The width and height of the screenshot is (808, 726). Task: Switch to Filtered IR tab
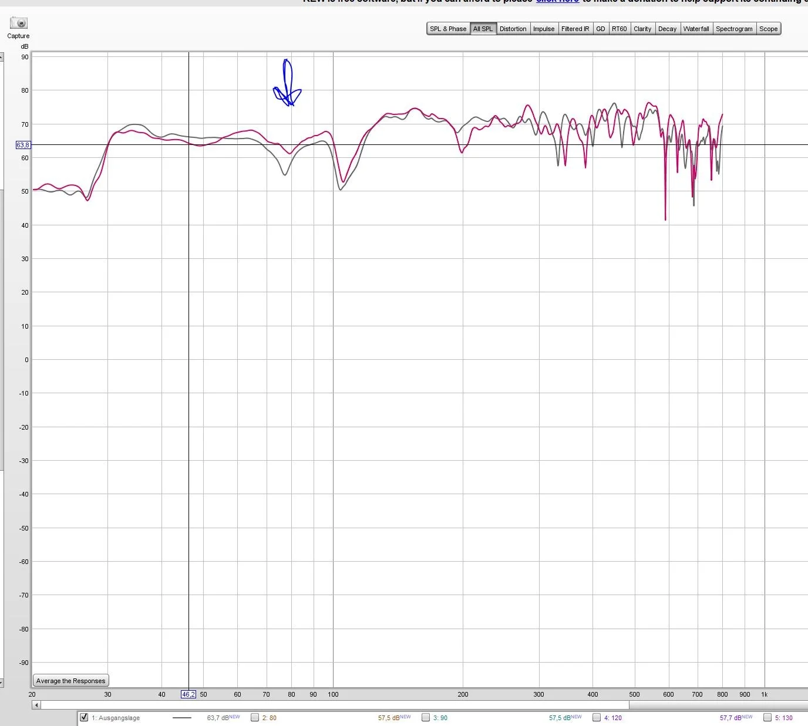pos(575,29)
